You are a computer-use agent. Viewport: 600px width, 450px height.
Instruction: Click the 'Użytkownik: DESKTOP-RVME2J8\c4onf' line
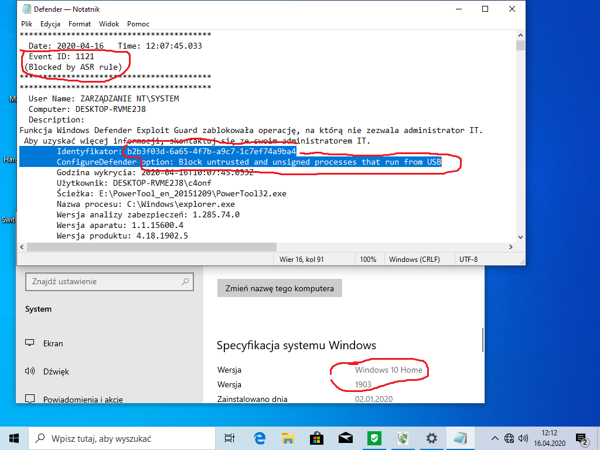134,183
